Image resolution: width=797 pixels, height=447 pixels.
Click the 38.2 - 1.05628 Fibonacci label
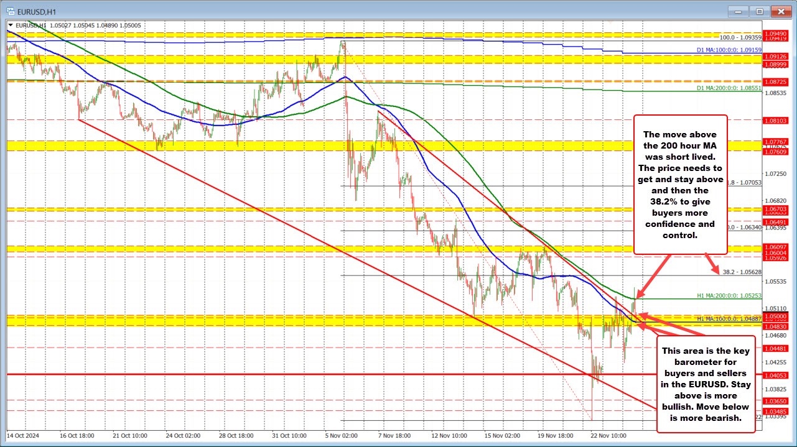point(742,272)
